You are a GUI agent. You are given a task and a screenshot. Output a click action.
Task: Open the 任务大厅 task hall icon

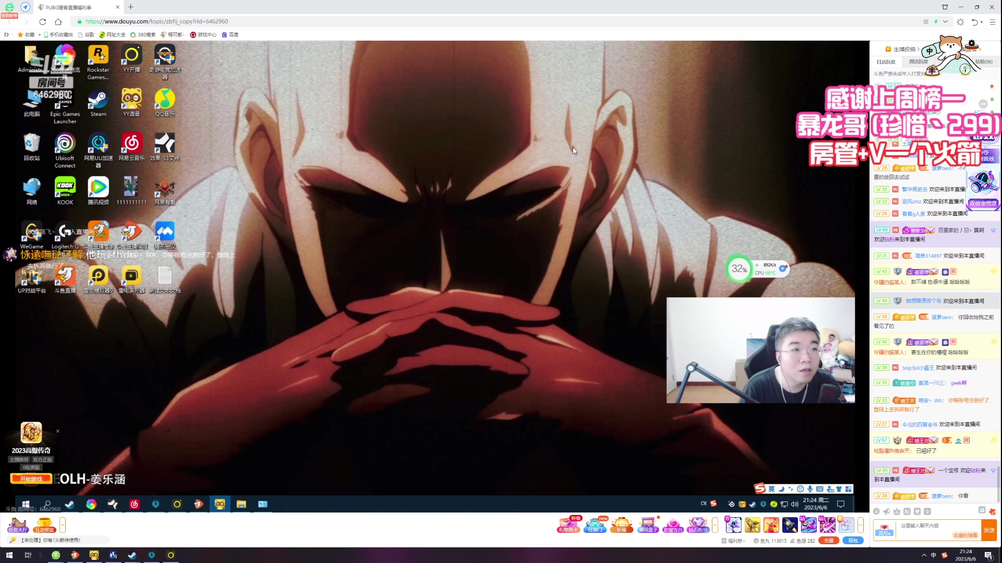17,524
